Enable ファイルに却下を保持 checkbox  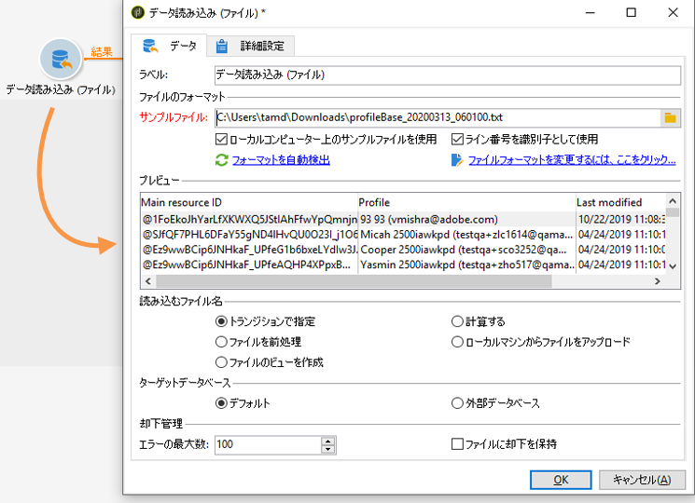(457, 443)
